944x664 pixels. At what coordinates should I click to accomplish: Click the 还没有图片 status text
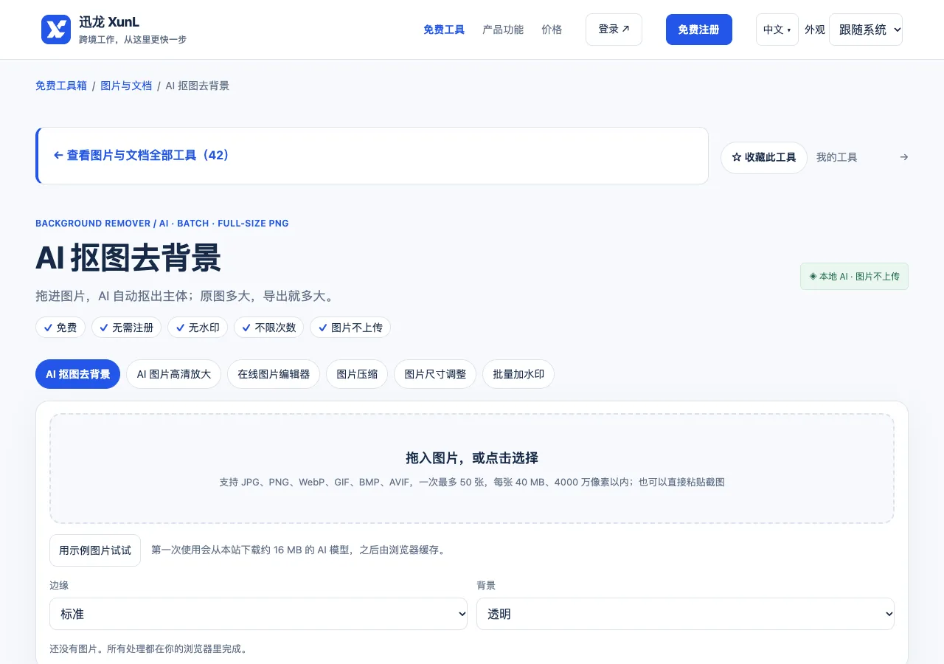point(148,649)
